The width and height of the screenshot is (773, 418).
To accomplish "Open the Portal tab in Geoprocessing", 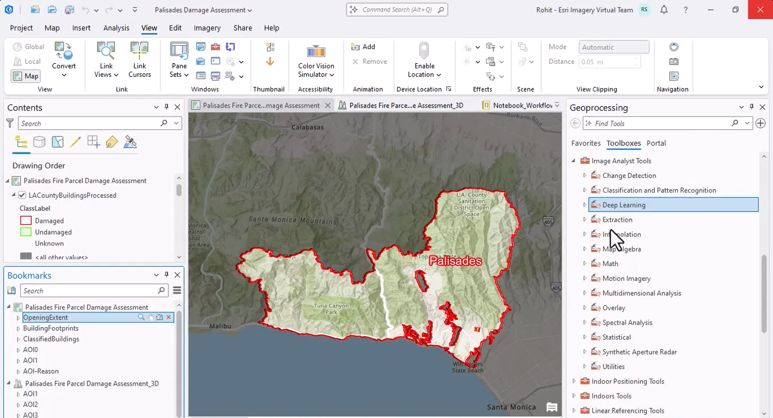I will pos(656,143).
